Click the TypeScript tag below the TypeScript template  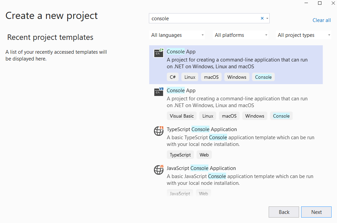pos(180,154)
